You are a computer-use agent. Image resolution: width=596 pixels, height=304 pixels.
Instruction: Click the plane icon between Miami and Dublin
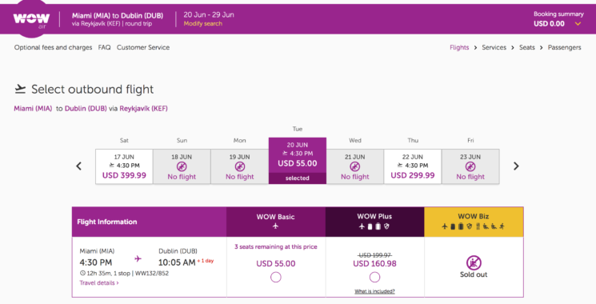pos(138,258)
